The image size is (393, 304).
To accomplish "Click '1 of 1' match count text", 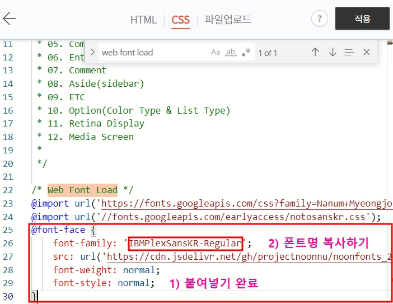I will coord(268,53).
